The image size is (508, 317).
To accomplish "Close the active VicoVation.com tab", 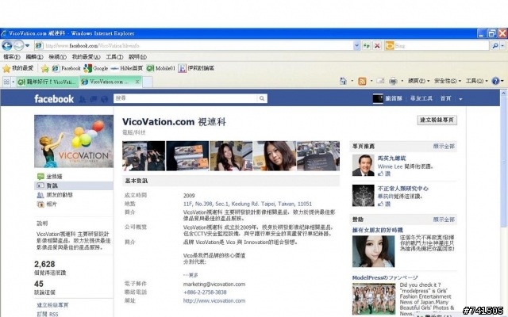I will [x=137, y=82].
